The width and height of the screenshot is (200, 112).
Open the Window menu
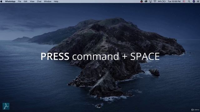(47, 1)
